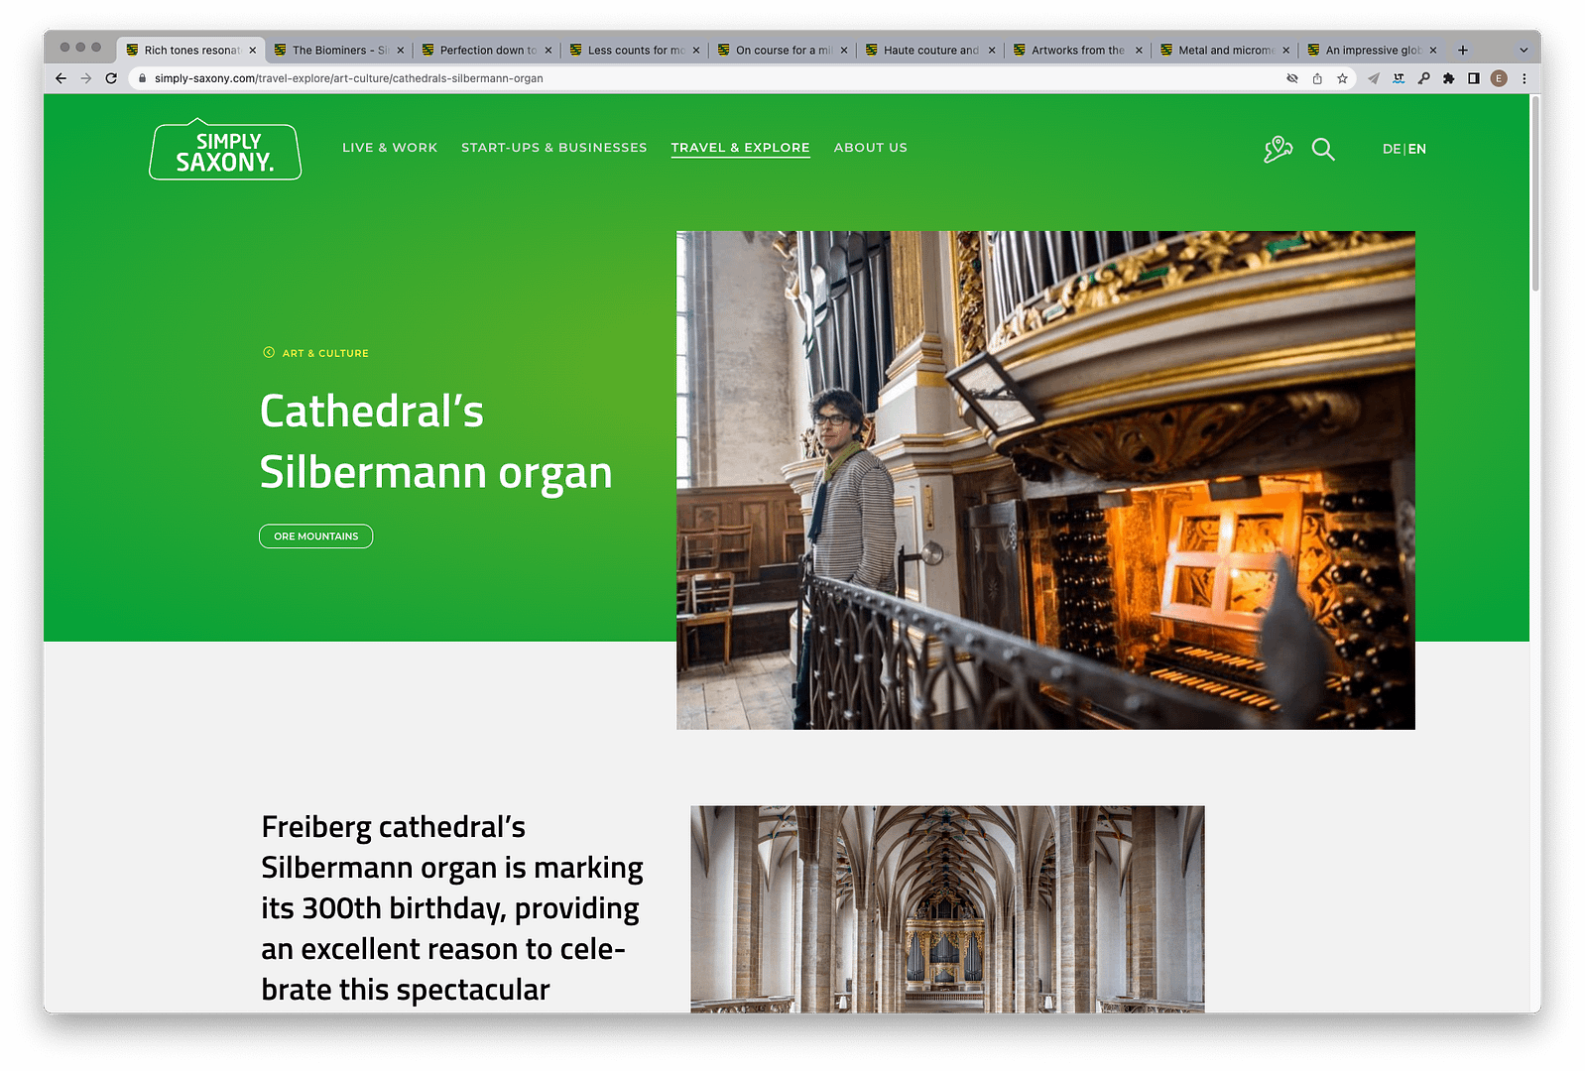
Task: Open the About Us menu
Action: point(870,148)
